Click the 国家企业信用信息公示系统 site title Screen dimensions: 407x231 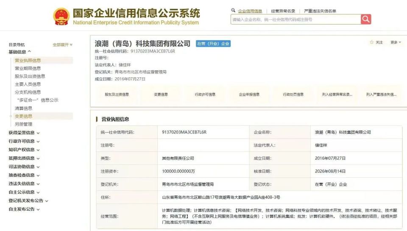[x=136, y=13]
